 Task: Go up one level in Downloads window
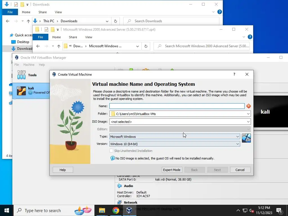(28, 21)
